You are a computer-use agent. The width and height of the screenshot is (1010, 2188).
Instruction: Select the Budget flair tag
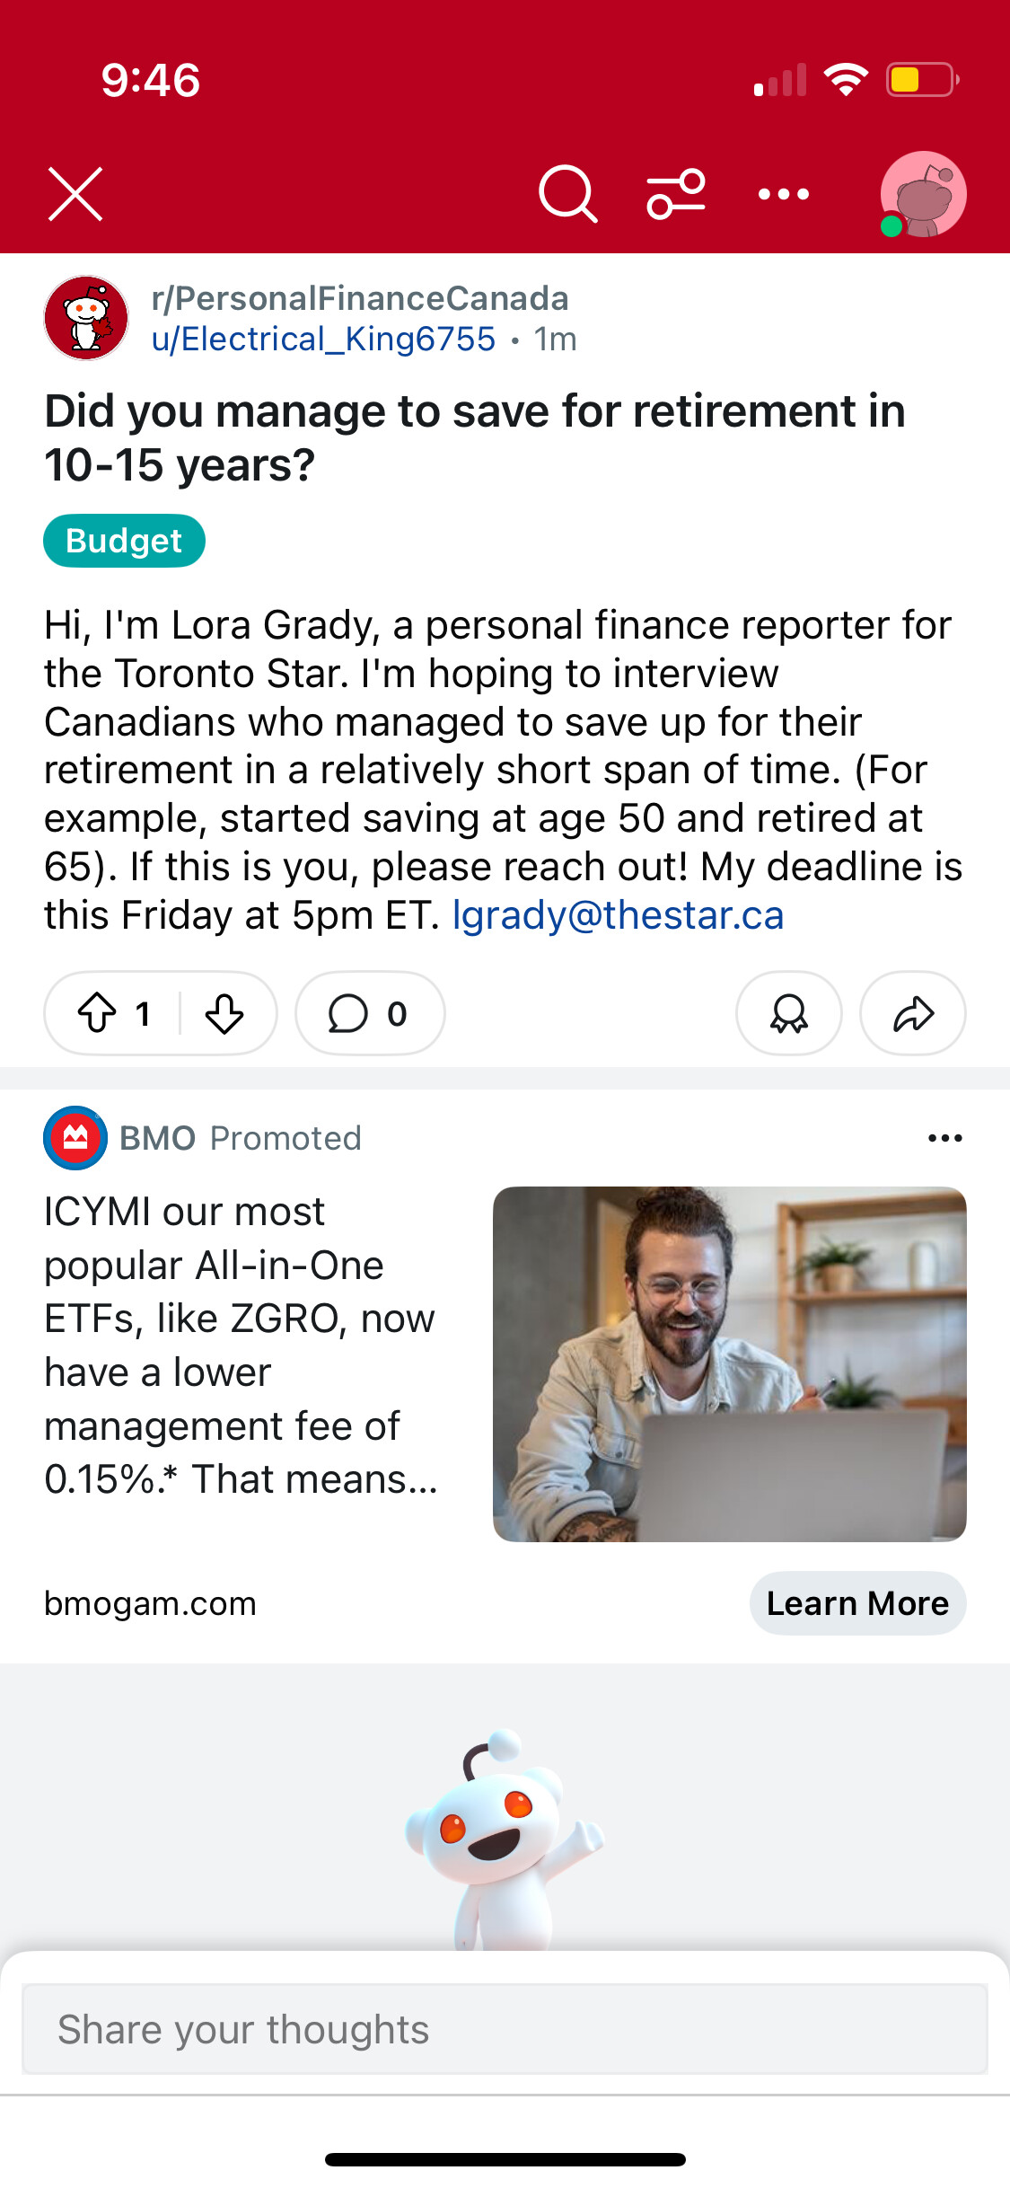[x=124, y=541]
